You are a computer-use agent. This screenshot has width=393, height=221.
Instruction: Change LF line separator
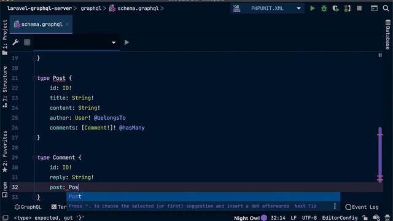tap(294, 218)
